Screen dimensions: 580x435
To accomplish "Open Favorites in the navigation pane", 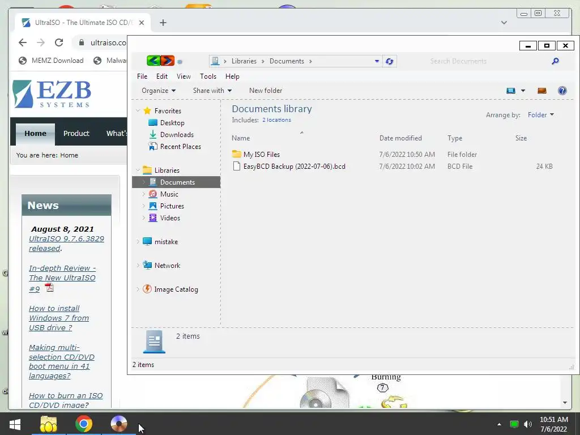I will click(x=168, y=110).
